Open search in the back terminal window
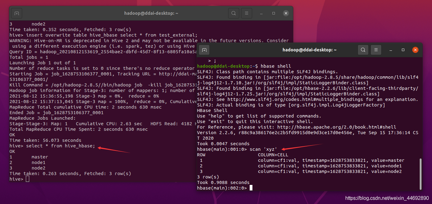Image resolution: width=432 pixels, height=204 pixels. [x=234, y=14]
